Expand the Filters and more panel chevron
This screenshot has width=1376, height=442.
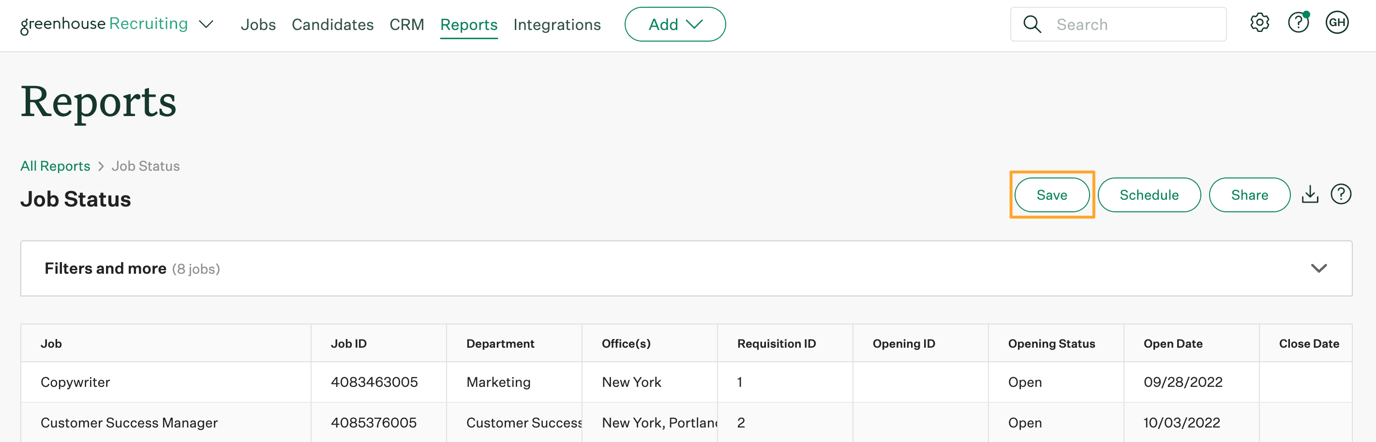point(1319,268)
